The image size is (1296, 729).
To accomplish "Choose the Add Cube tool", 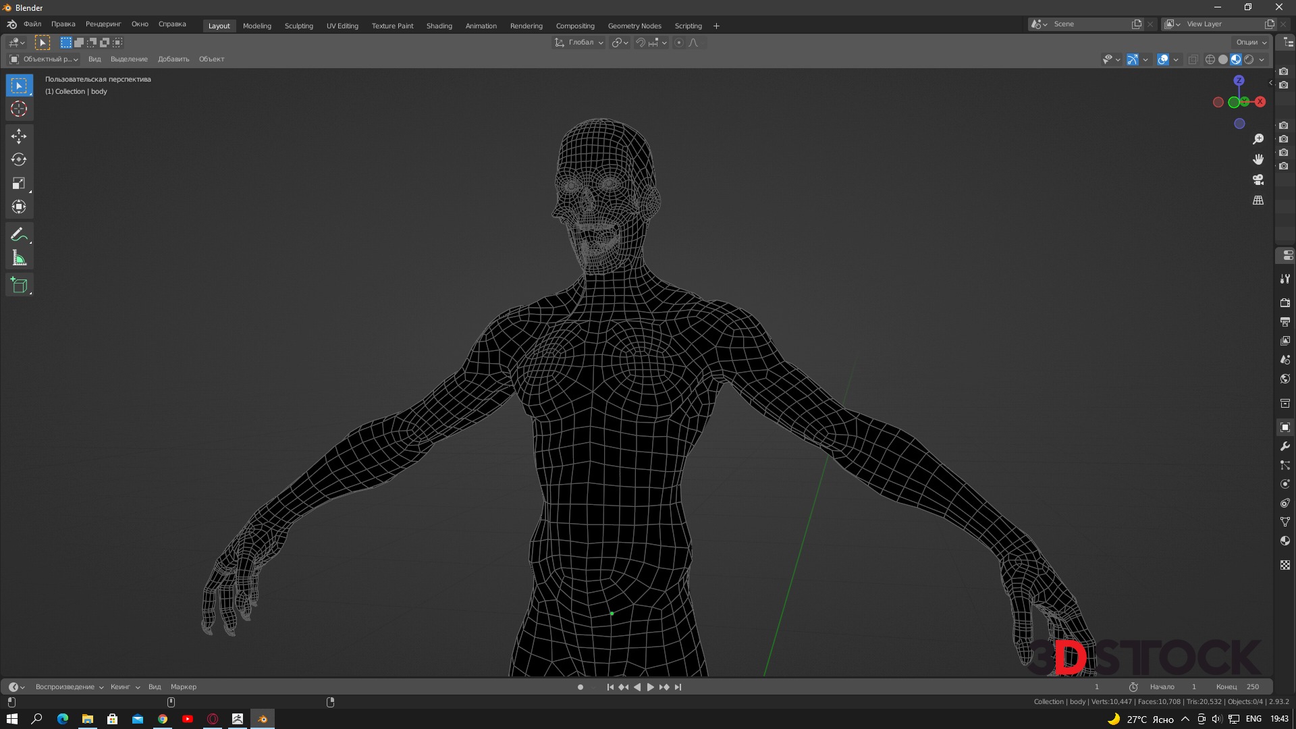I will coord(19,285).
